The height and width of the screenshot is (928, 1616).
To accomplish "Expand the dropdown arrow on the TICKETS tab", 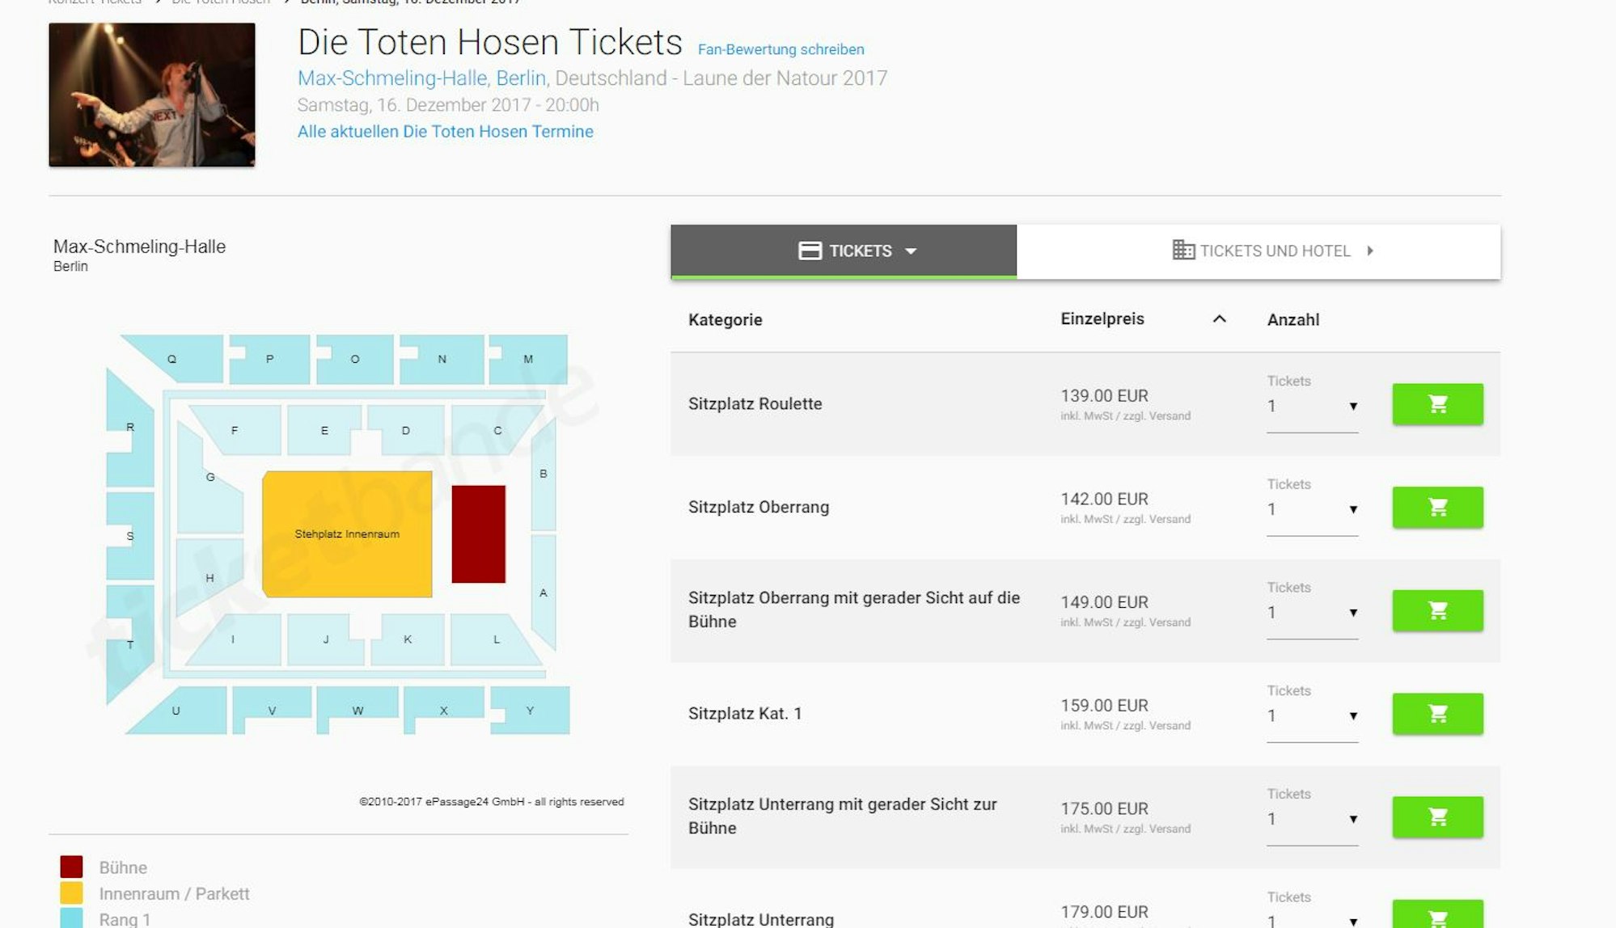I will 912,251.
